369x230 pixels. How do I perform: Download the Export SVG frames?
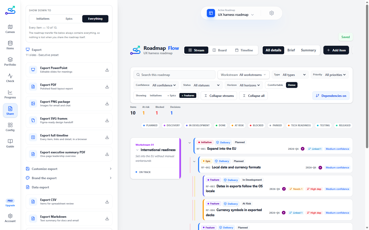click(x=107, y=120)
